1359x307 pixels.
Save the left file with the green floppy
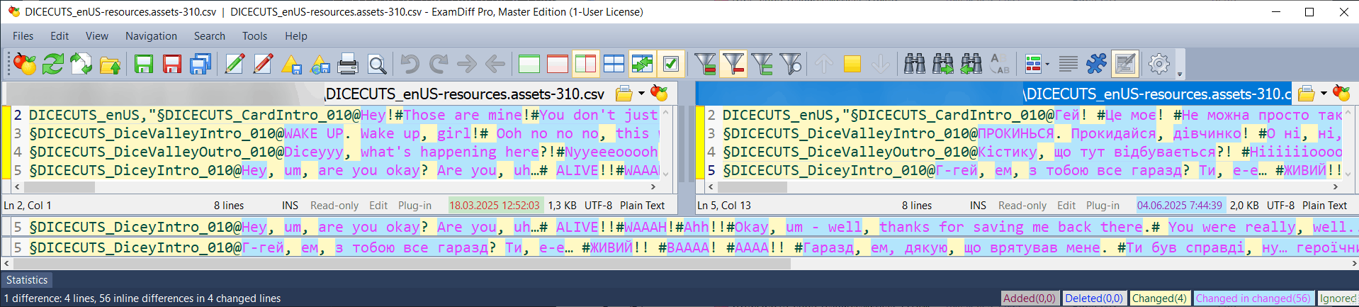pos(144,65)
